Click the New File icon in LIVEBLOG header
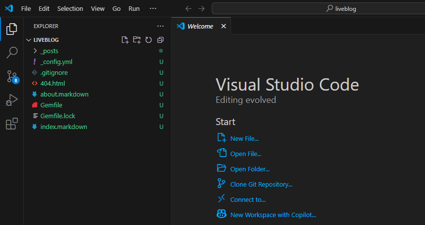 tap(125, 40)
